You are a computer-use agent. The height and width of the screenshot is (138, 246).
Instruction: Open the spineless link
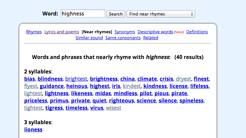191,100
